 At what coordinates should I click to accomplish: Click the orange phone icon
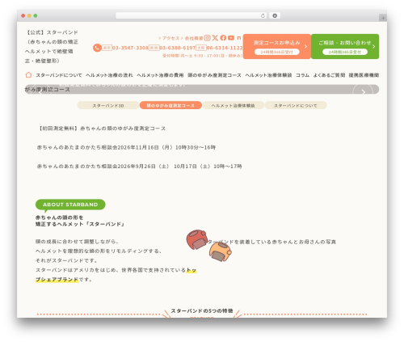[x=97, y=48]
